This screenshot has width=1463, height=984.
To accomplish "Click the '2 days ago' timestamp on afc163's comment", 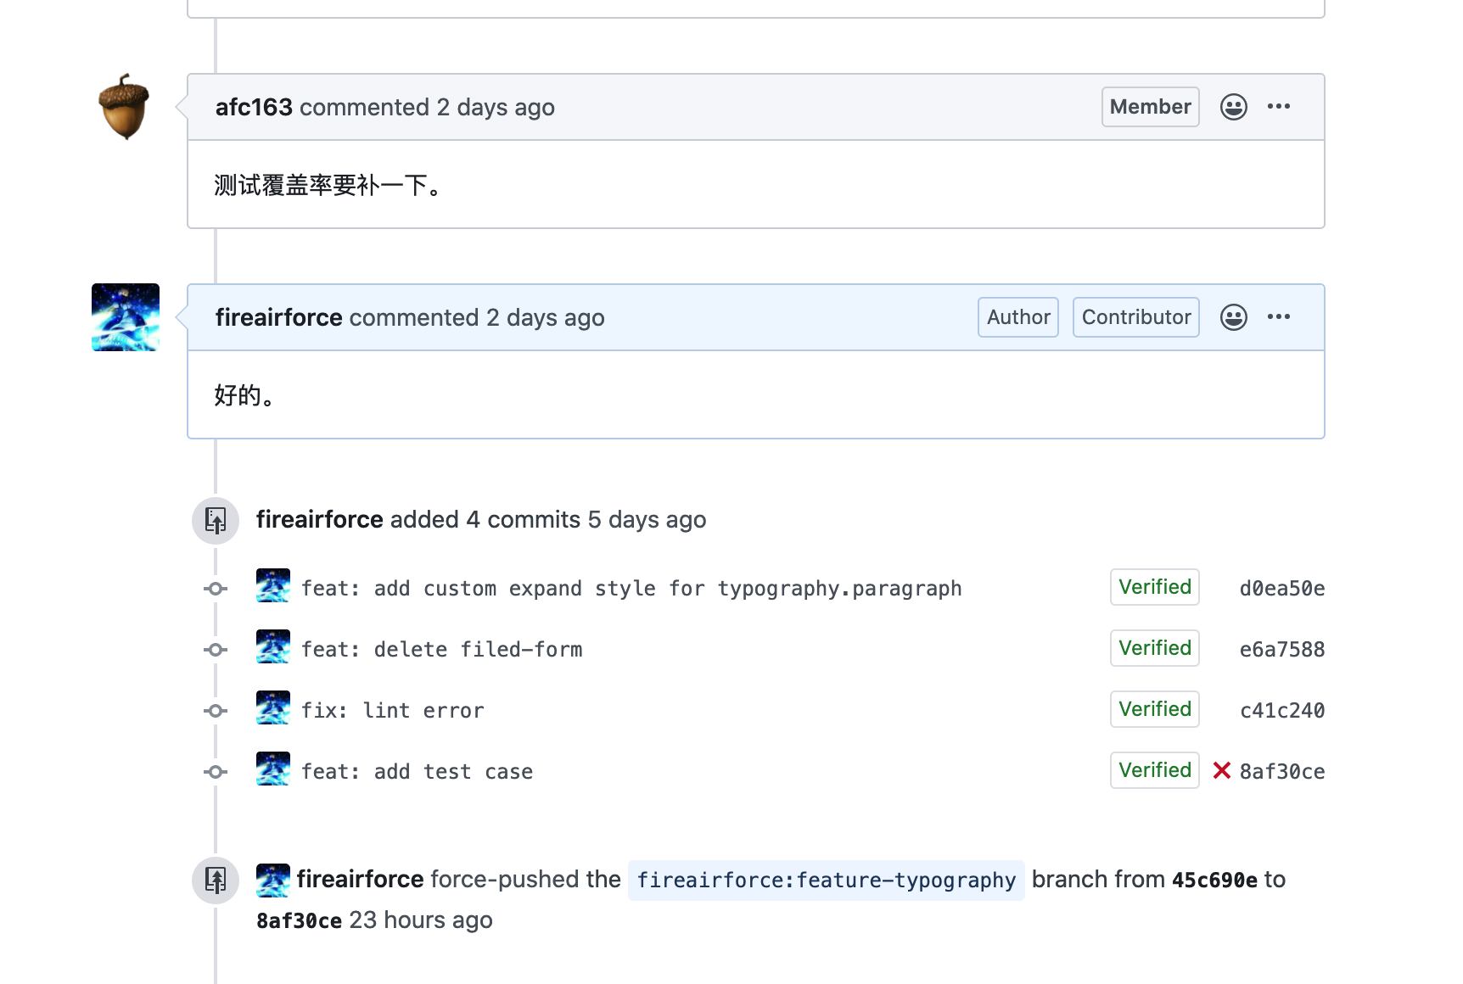I will pos(496,108).
